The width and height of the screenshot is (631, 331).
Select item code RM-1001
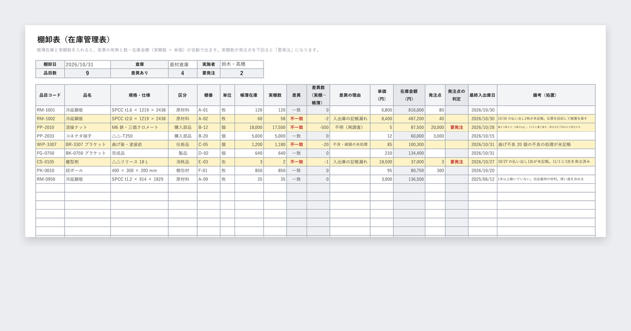[x=50, y=110]
